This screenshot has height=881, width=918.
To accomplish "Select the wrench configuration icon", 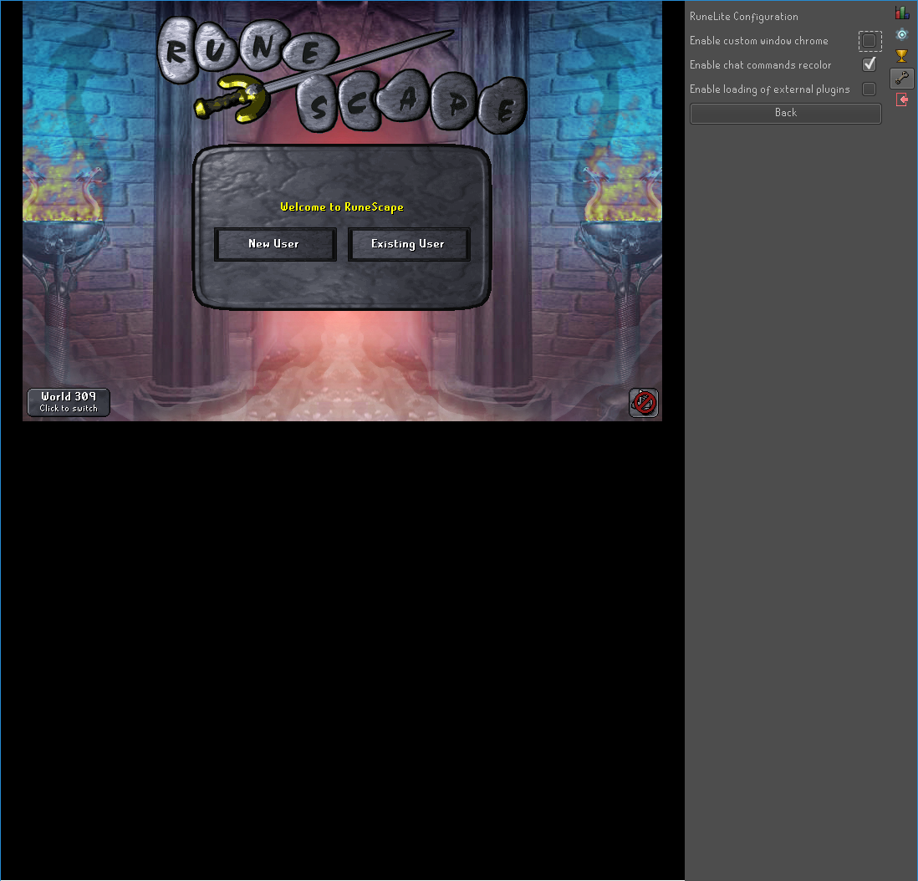I will tap(901, 79).
